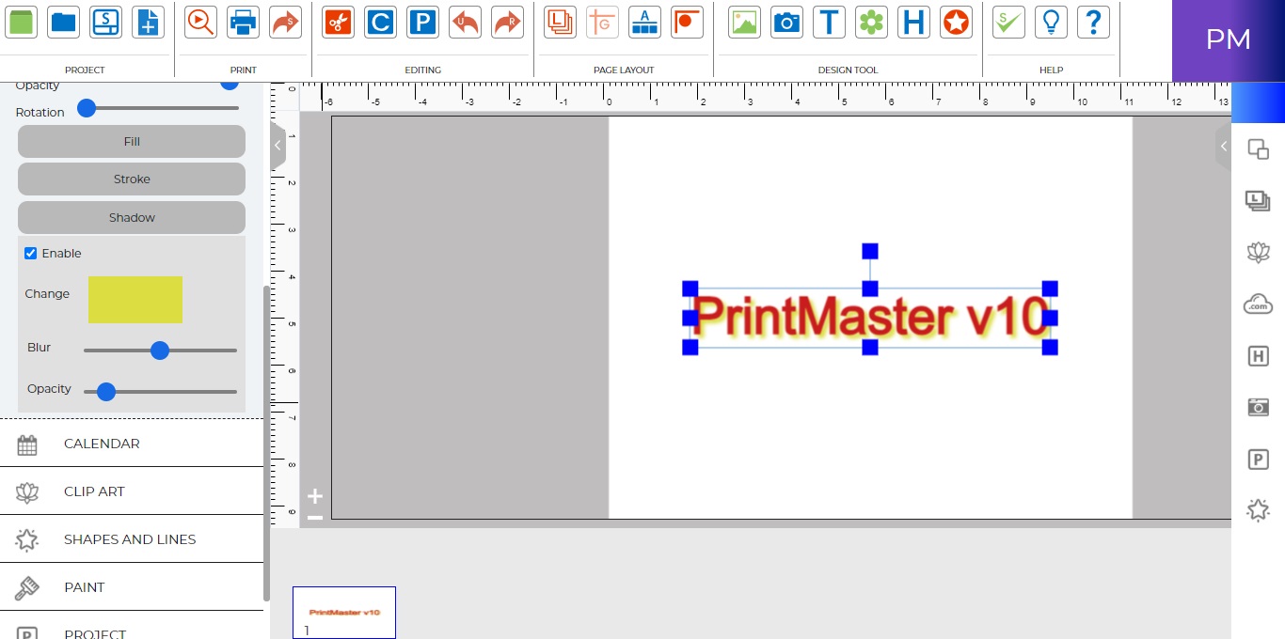Click the layers L icon in right sidebar

[1258, 200]
